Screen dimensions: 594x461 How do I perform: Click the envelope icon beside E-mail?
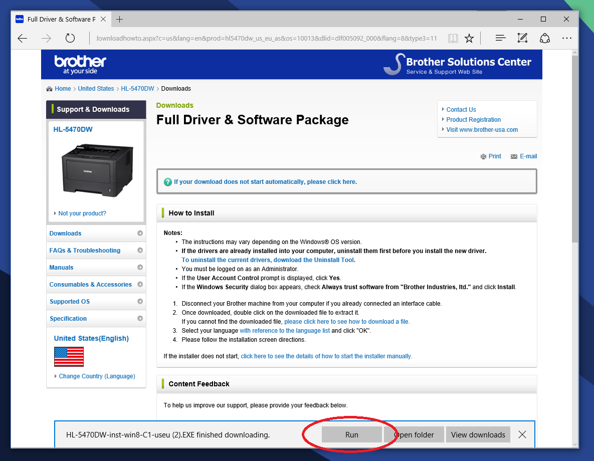point(514,157)
